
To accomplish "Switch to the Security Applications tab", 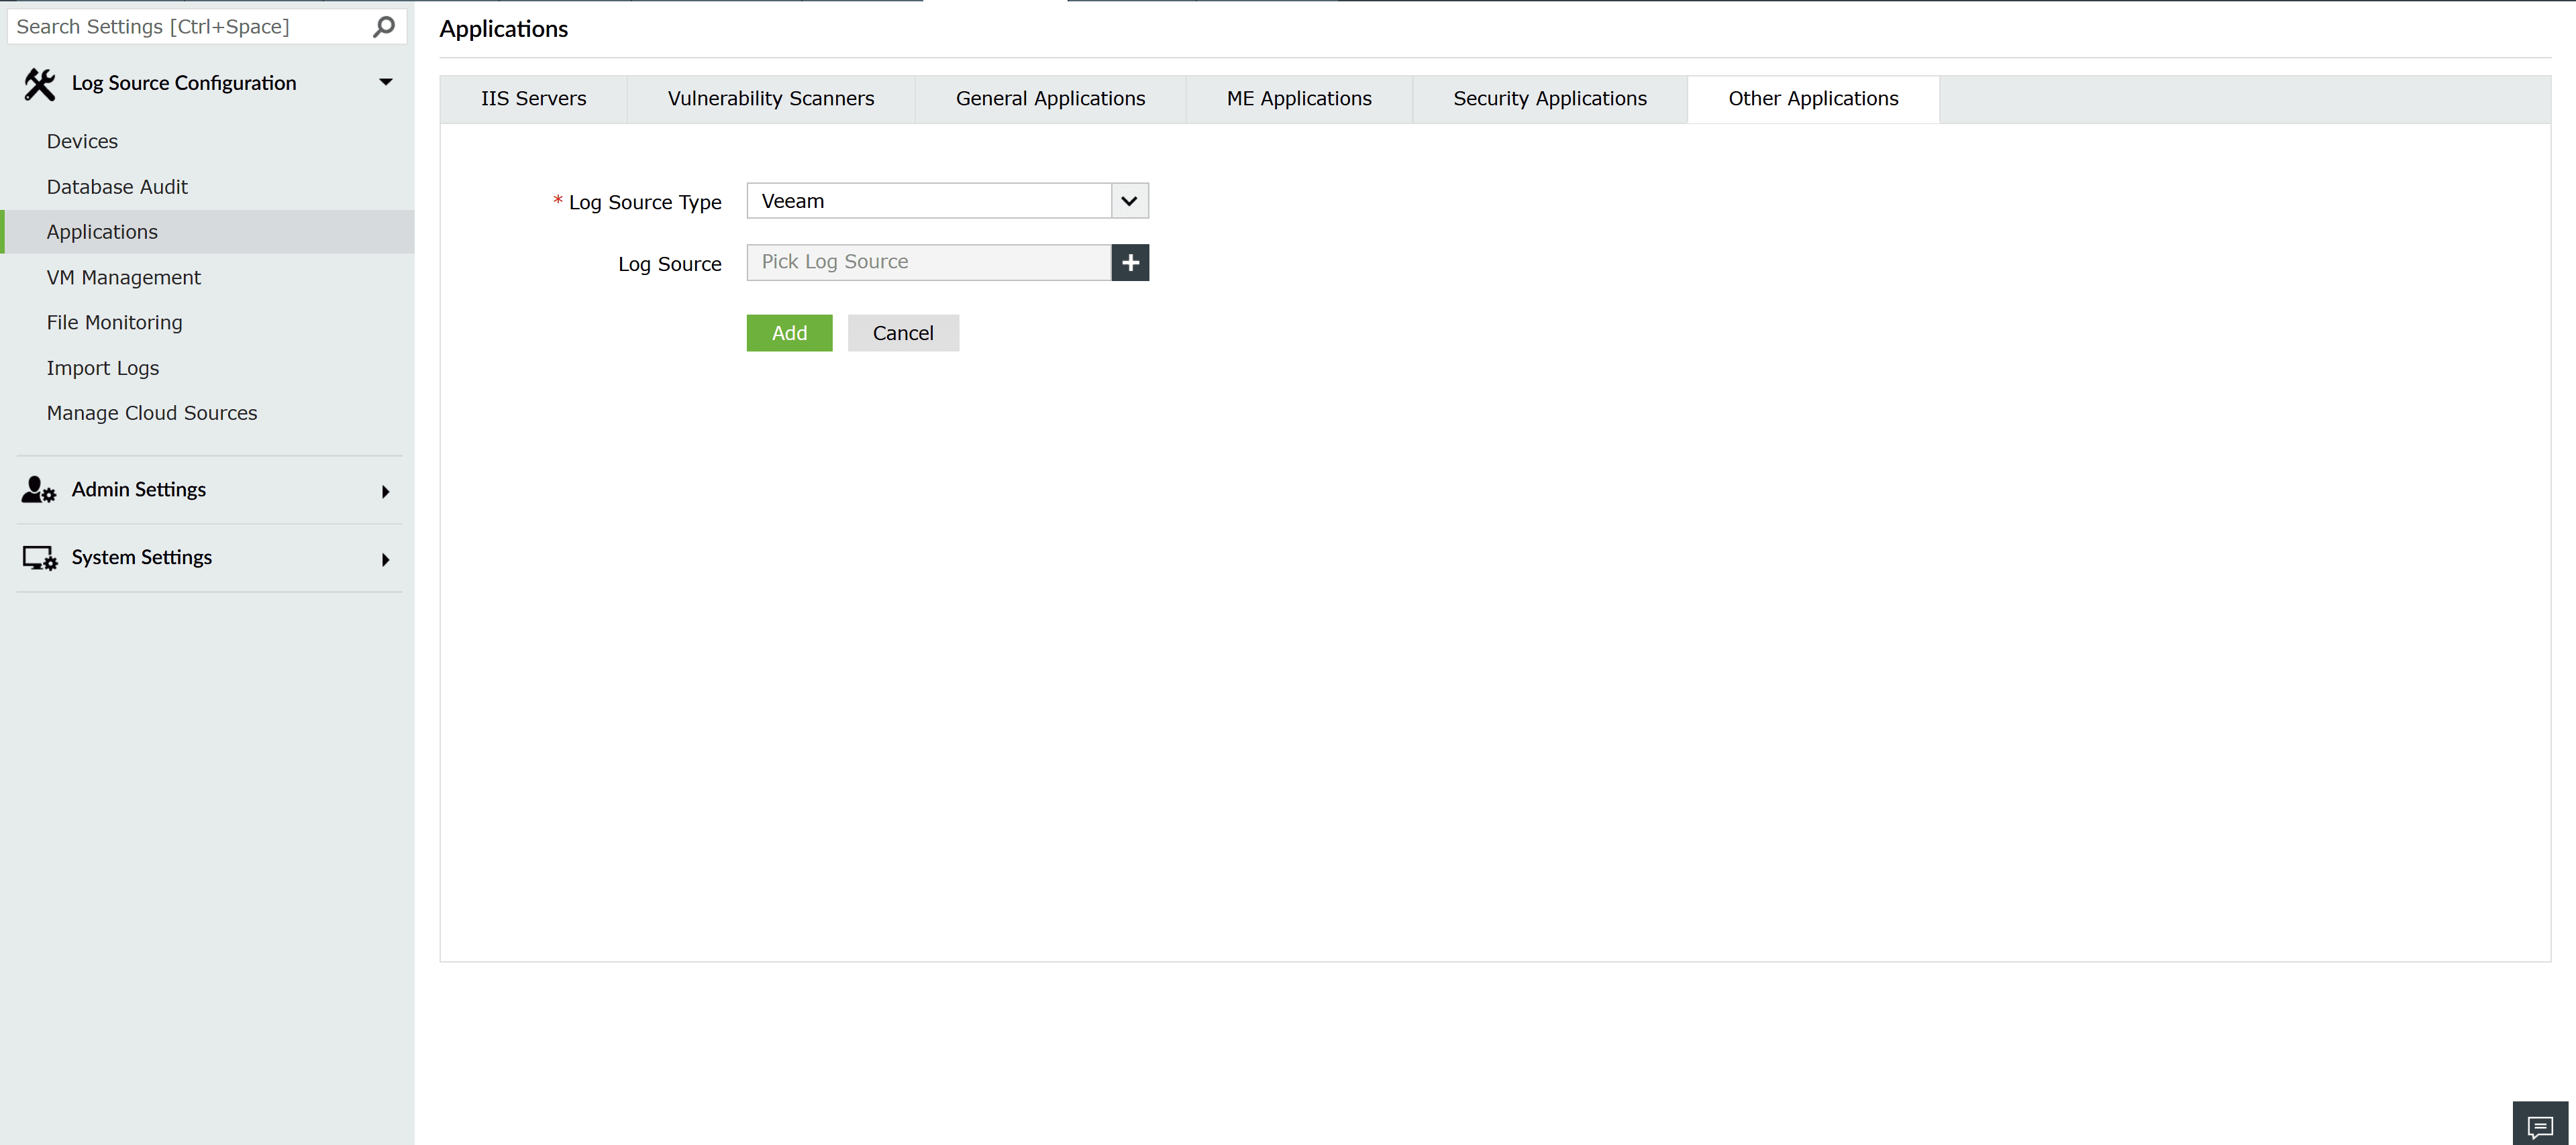I will pos(1549,98).
